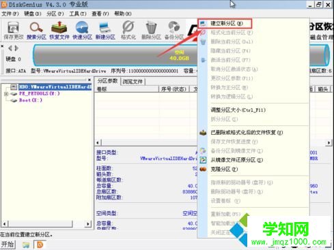The image size is (334, 250).
Task: Go to next disk with right arrow
Action: point(16,48)
